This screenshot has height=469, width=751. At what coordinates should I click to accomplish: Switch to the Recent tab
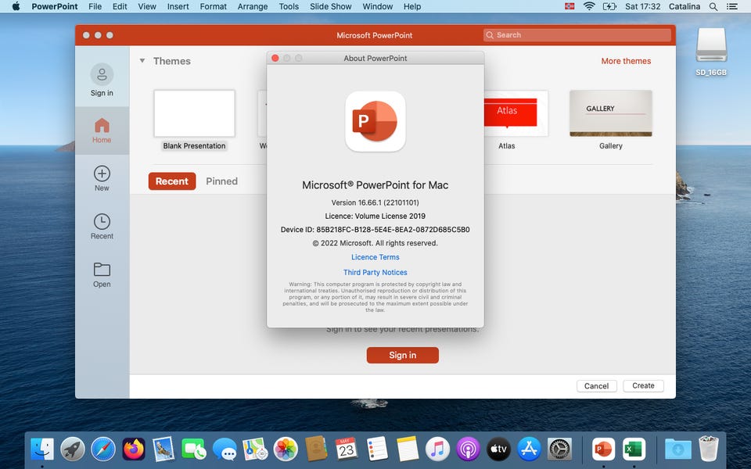172,181
